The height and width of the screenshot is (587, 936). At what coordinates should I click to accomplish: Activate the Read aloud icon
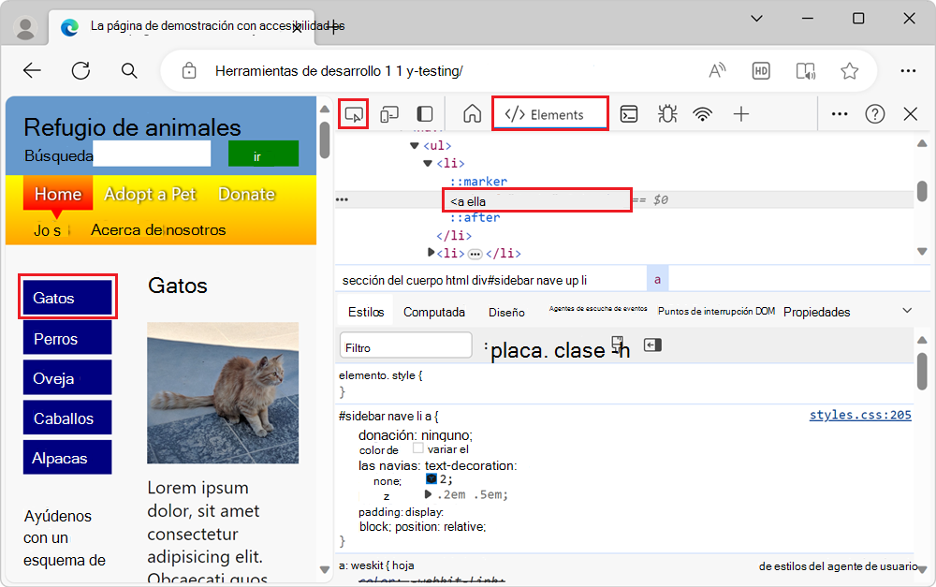pos(717,70)
